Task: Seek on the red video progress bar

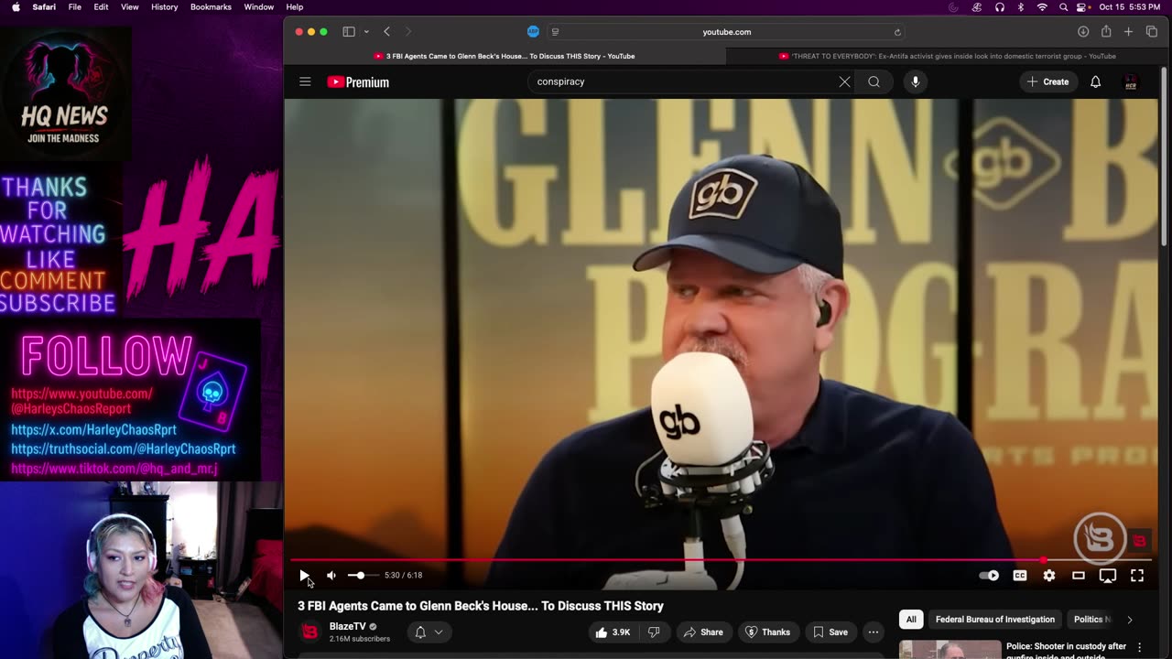Action: [721, 559]
